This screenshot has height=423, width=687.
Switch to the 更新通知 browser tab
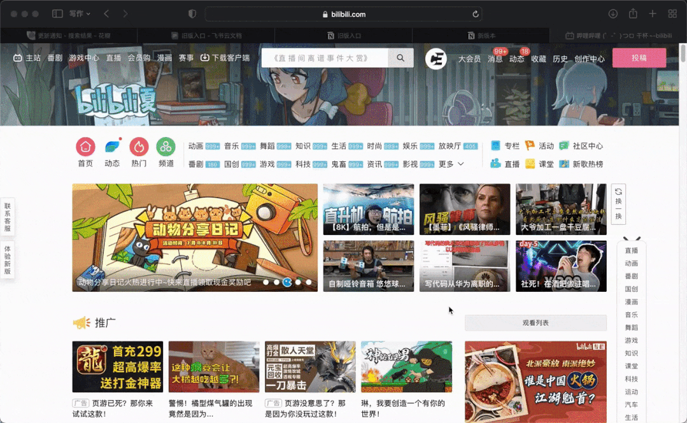69,36
